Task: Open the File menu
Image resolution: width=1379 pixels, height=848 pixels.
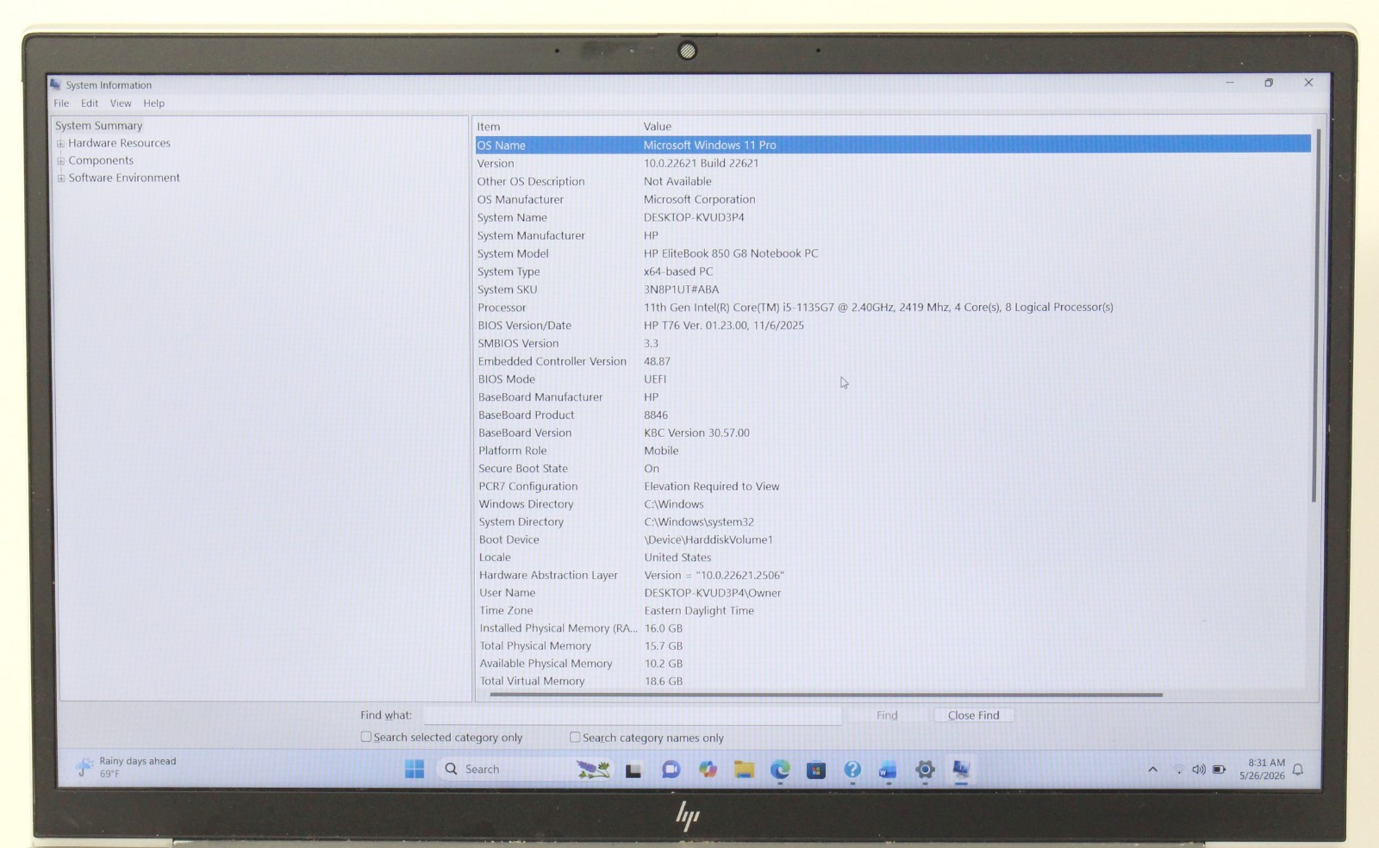Action: tap(61, 103)
